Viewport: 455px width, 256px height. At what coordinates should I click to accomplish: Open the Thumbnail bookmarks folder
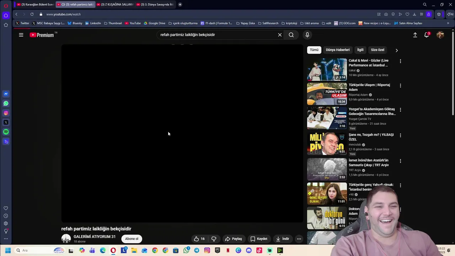click(113, 23)
